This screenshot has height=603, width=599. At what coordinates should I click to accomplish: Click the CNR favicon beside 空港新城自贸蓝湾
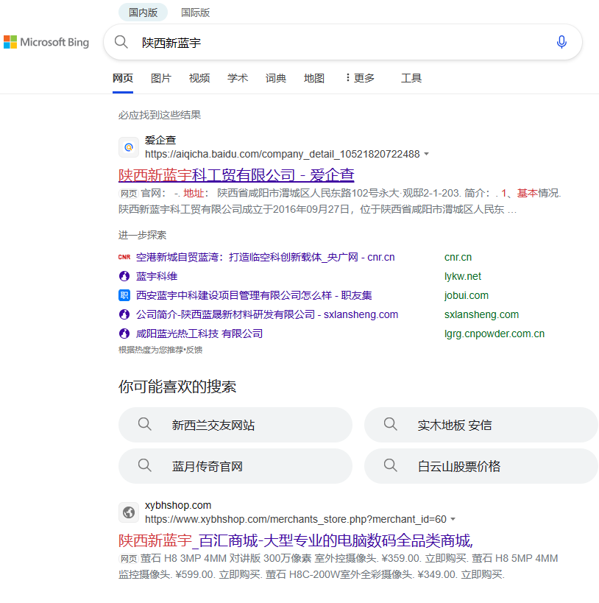pyautogui.click(x=124, y=257)
